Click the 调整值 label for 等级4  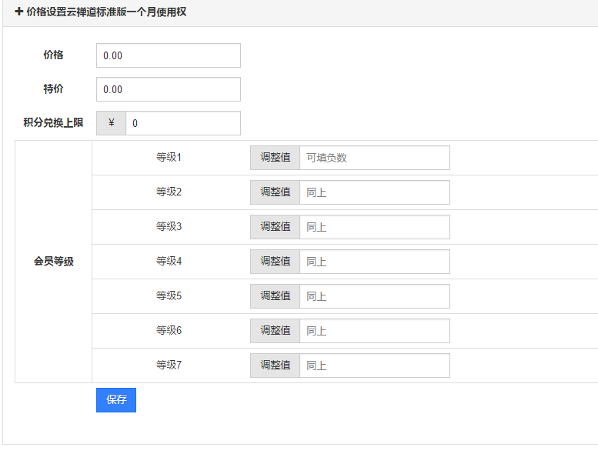[275, 262]
